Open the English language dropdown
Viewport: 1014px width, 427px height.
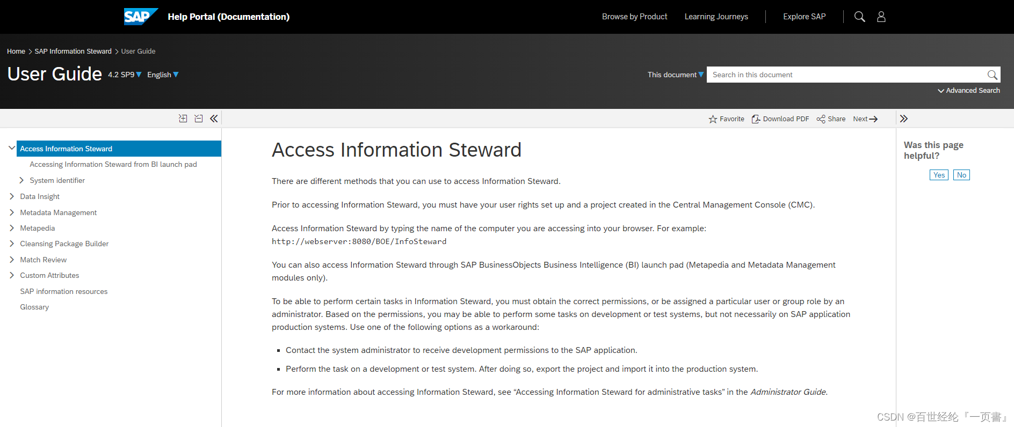point(163,75)
